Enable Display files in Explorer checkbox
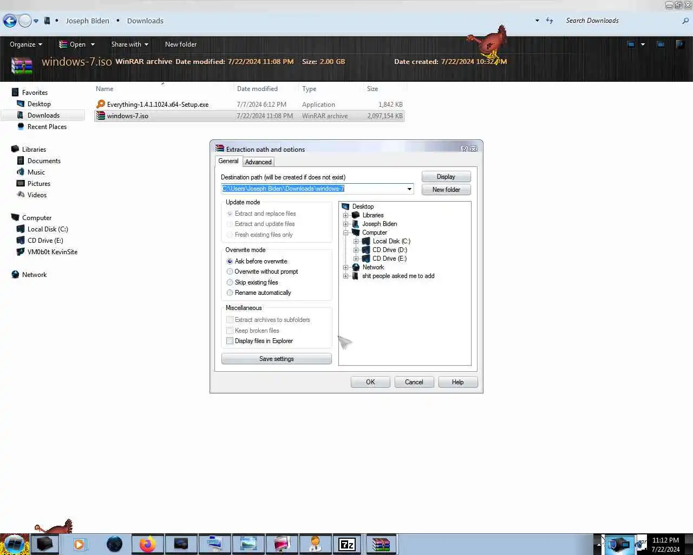 click(230, 341)
